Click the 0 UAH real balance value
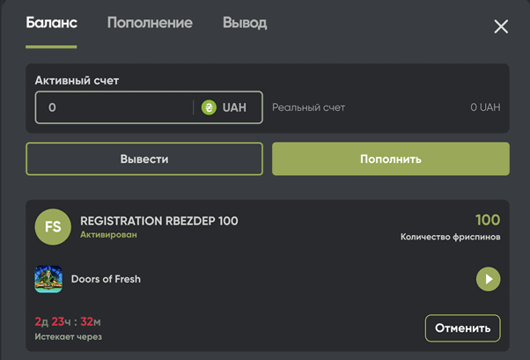 (x=484, y=107)
